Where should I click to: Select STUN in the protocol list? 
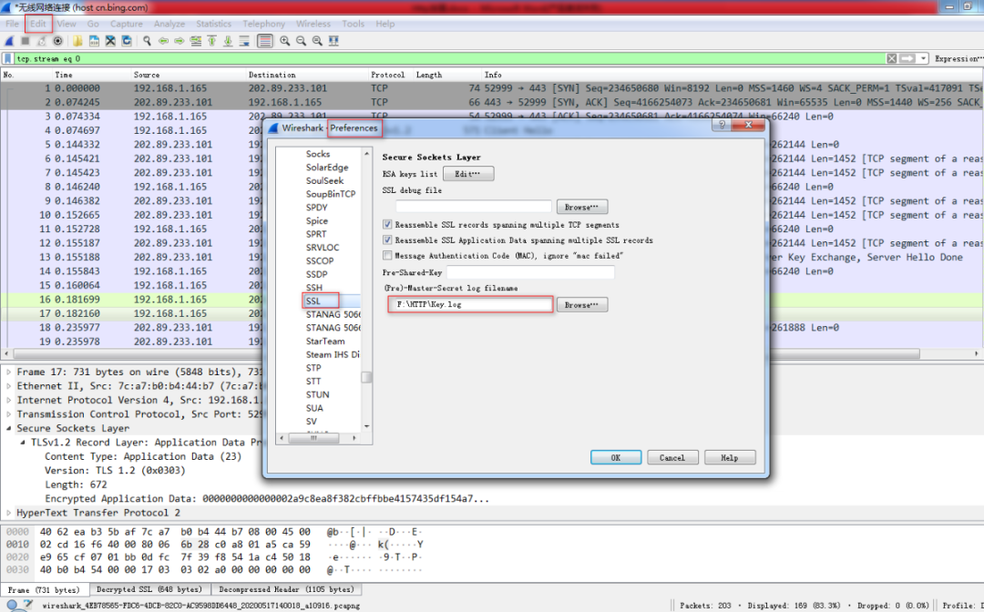point(318,394)
